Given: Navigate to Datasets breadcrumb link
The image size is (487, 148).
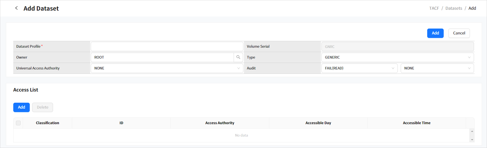Looking at the screenshot, I should 453,8.
